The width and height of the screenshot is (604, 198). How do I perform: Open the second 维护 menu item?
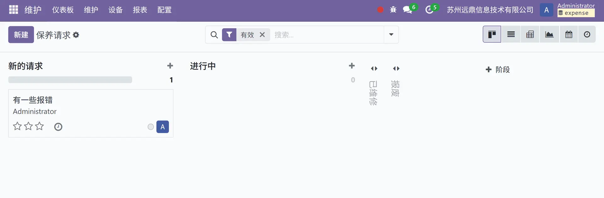pos(91,10)
